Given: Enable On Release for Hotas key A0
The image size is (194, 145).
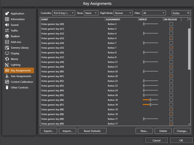Looking at the screenshot, I should pos(171,24).
